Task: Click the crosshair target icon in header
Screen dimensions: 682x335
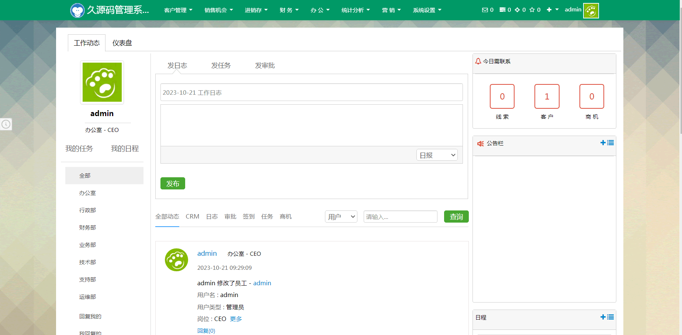Action: coord(517,10)
